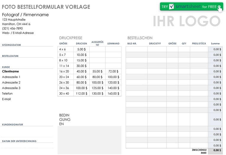Click the 120,00 $ Leinwand price cell
This screenshot has height=155, width=226.
113,83
